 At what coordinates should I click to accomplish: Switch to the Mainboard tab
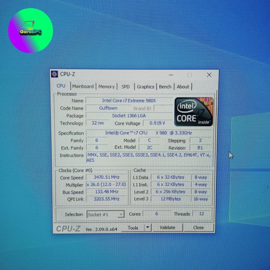coord(83,86)
